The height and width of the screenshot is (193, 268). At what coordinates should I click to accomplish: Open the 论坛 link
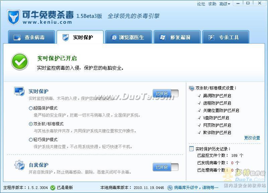click(x=201, y=4)
